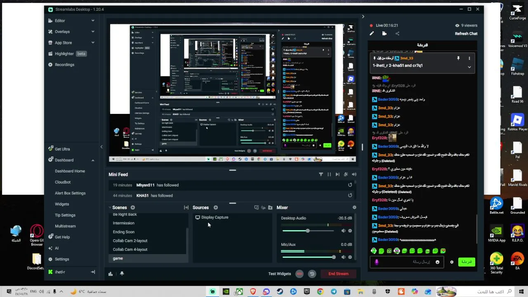Viewport: 528px width, 297px height.
Task: Replay the Mhysn511 follow alert
Action: coord(350,185)
